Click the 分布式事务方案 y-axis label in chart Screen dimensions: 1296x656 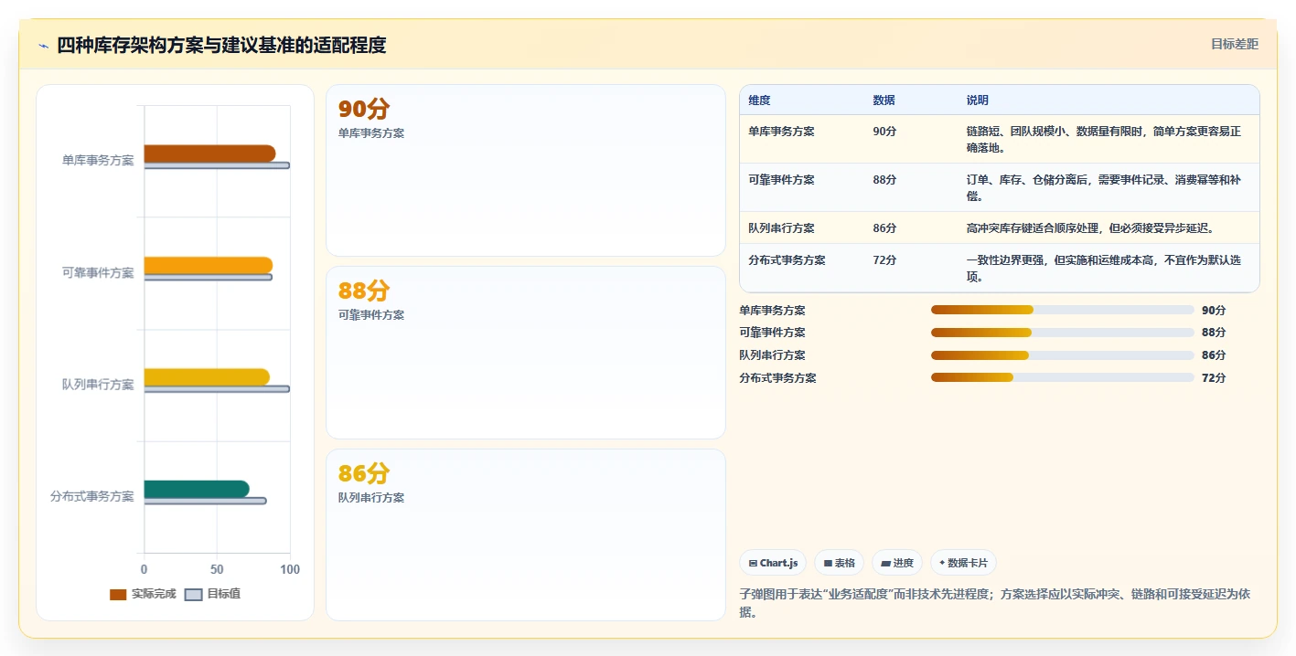click(92, 497)
